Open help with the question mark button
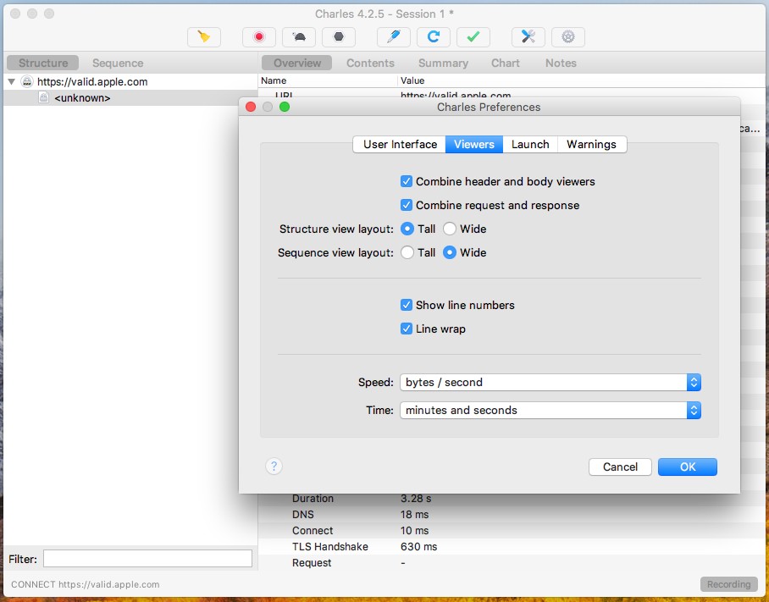 point(274,467)
